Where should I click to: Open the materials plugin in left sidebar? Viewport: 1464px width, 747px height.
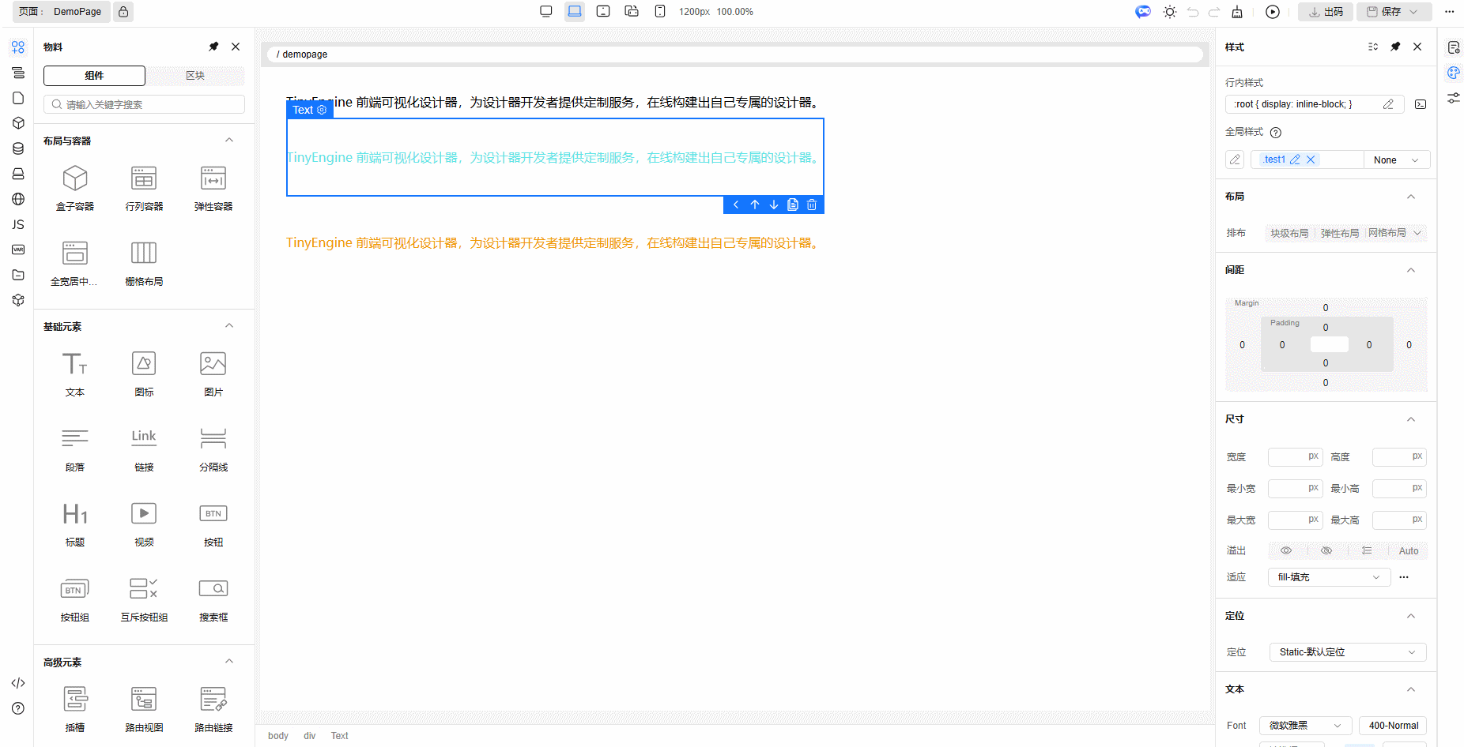coord(18,47)
